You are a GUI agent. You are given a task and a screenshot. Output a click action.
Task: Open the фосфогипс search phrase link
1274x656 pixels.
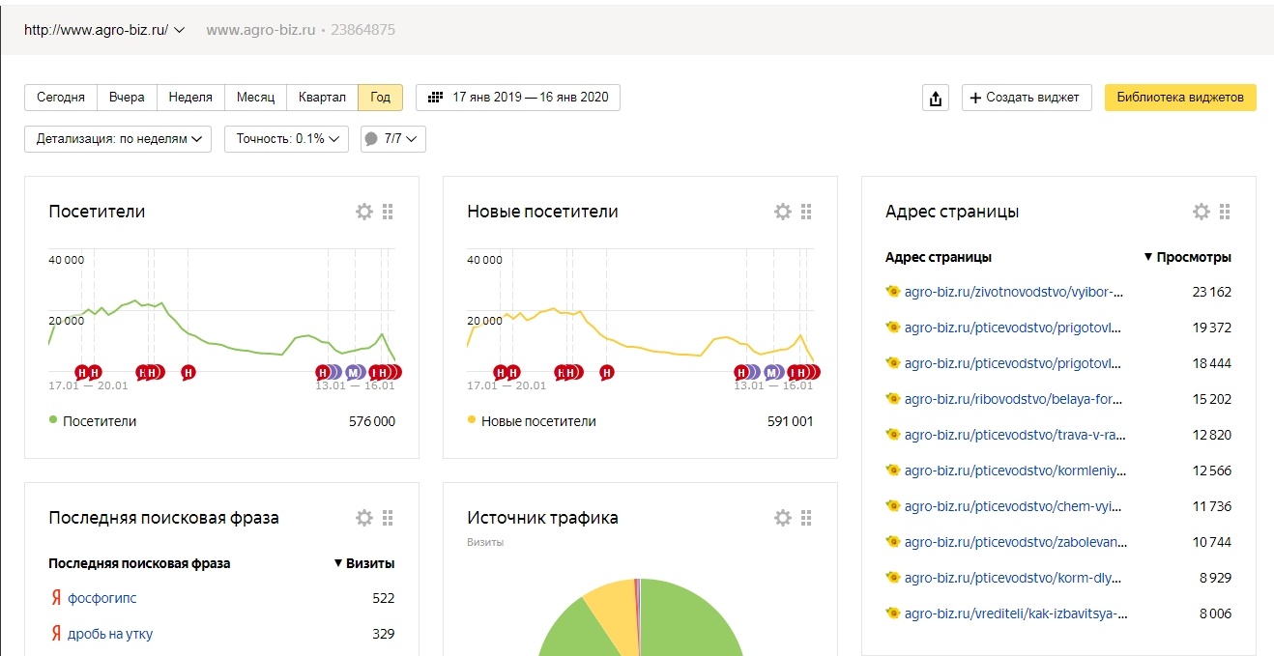[101, 598]
